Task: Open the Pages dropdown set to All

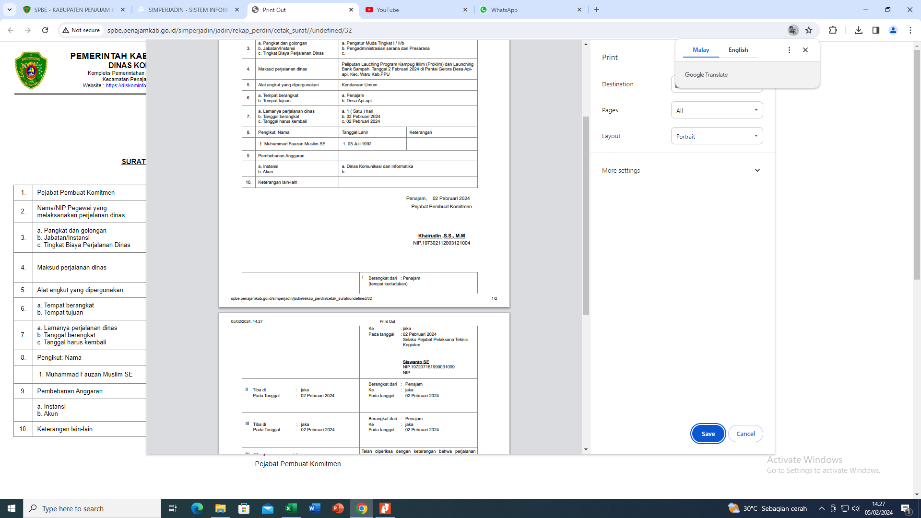Action: tap(717, 110)
